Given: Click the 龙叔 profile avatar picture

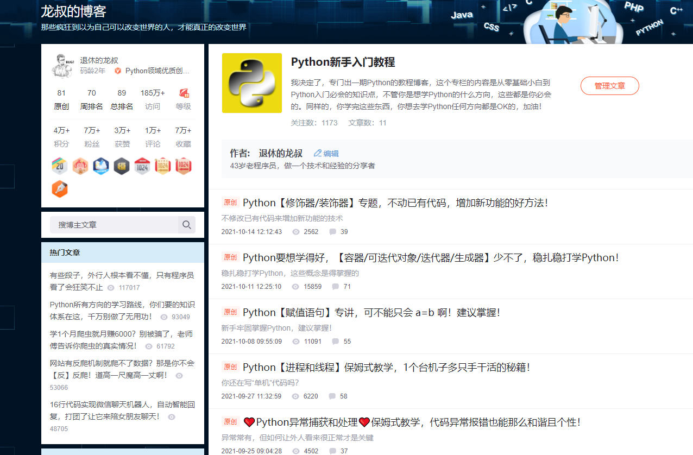Looking at the screenshot, I should pyautogui.click(x=62, y=66).
